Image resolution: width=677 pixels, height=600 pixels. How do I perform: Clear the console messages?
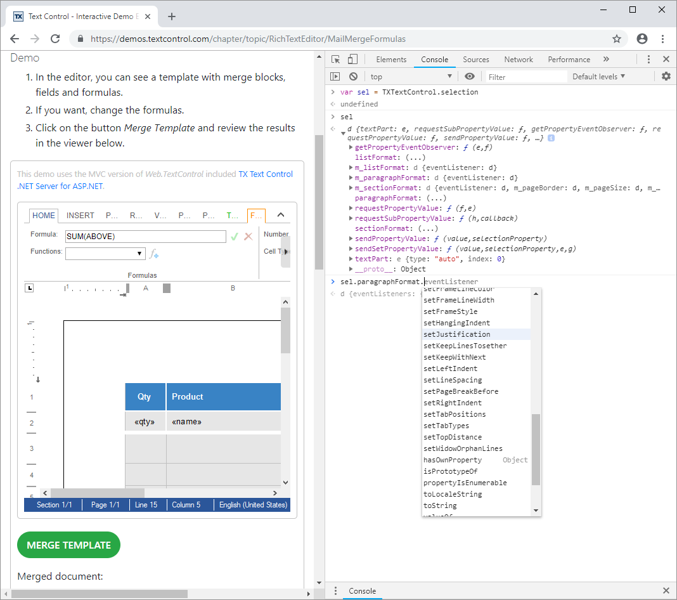pyautogui.click(x=353, y=76)
